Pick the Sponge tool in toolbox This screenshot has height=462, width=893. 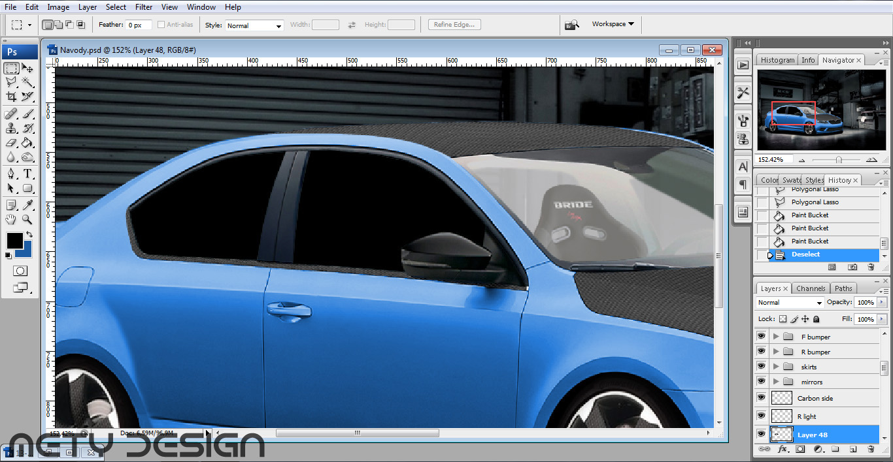pos(27,157)
